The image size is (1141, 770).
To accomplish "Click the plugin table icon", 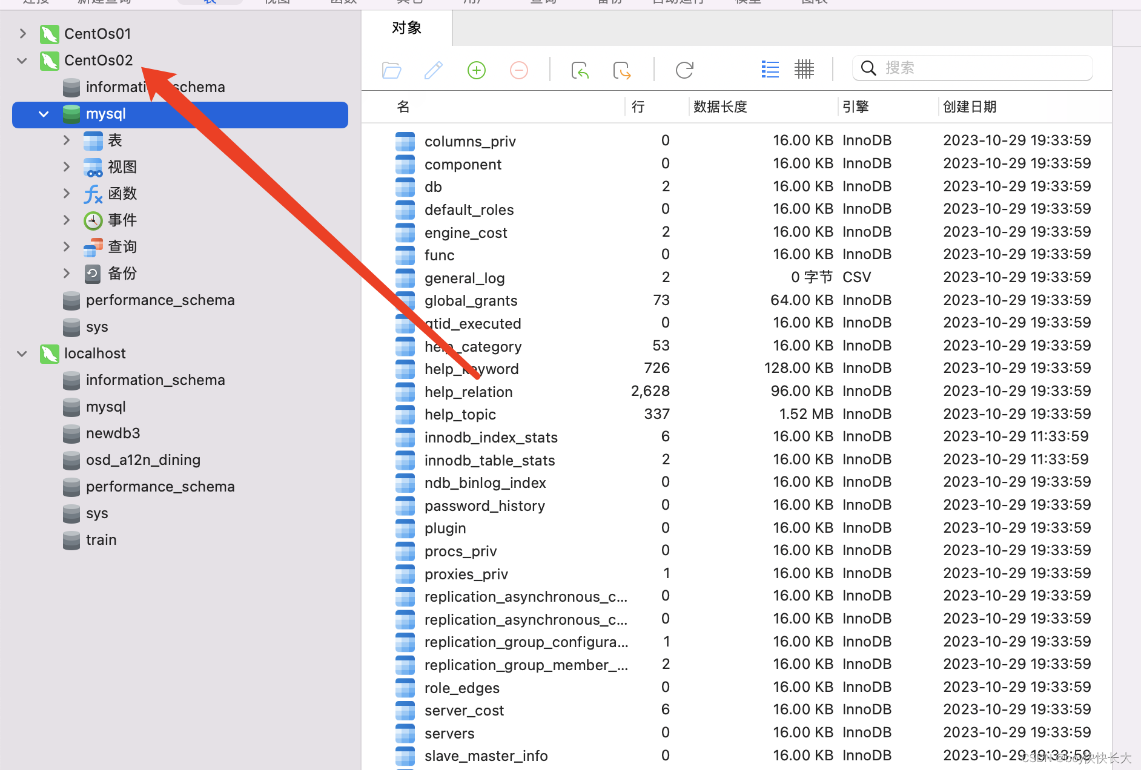I will (x=405, y=528).
